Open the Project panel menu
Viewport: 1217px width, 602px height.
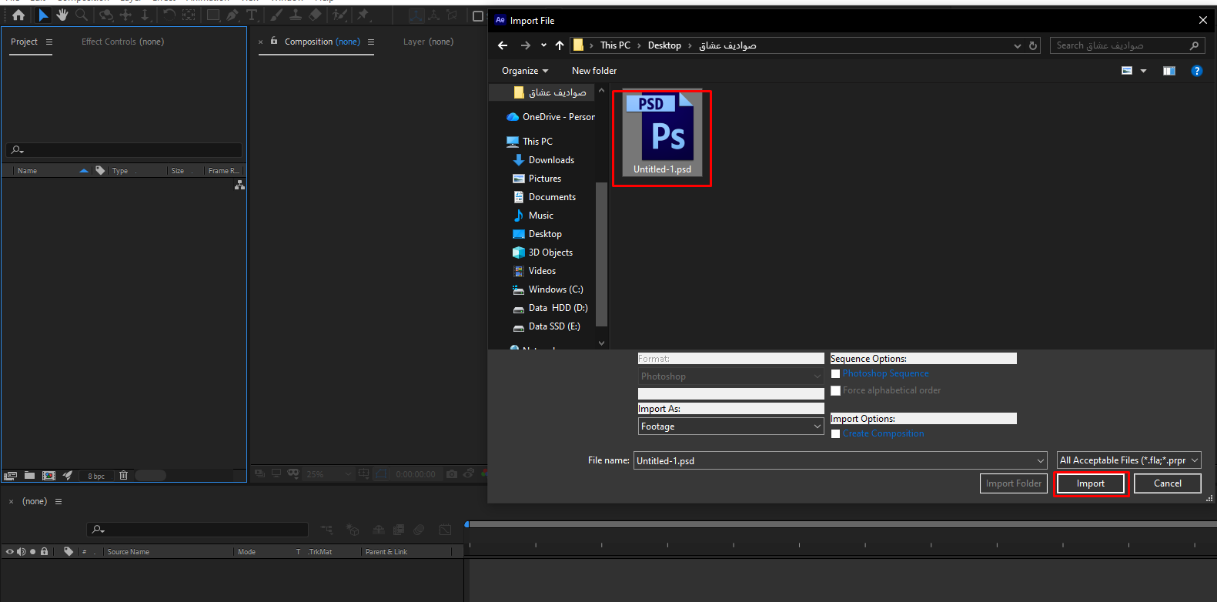[x=49, y=42]
